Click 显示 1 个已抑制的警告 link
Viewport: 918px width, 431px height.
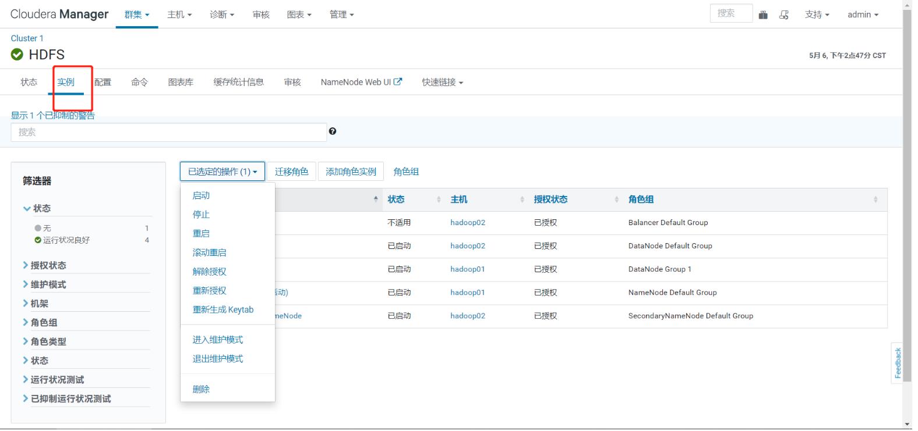[x=53, y=116]
